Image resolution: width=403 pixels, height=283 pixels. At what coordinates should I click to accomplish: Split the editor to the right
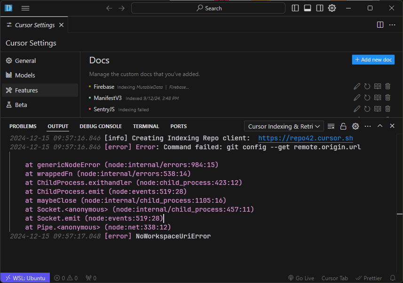click(380, 25)
